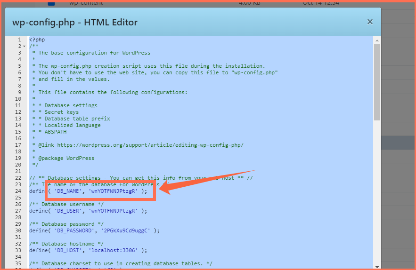
Task: Click the 'wp-config.php - HTML Editor' title
Action: click(x=75, y=22)
